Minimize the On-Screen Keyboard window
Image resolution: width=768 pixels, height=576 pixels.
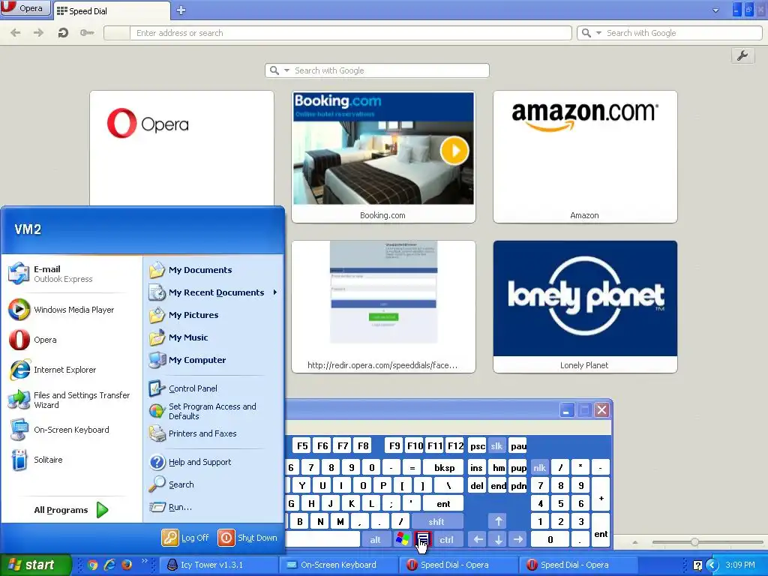(567, 410)
